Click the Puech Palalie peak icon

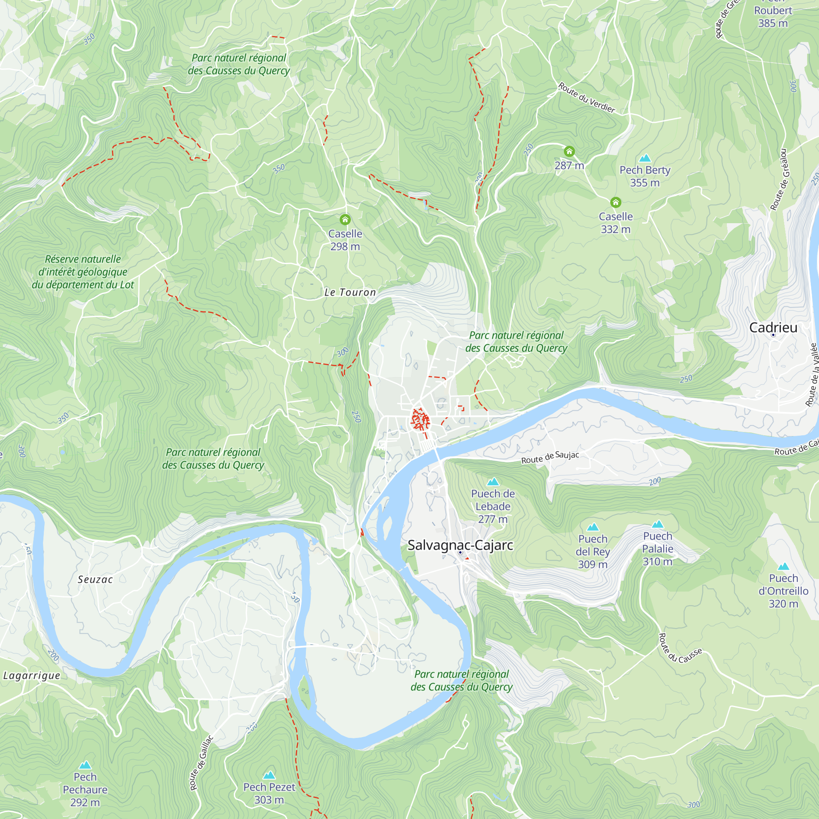tap(658, 524)
